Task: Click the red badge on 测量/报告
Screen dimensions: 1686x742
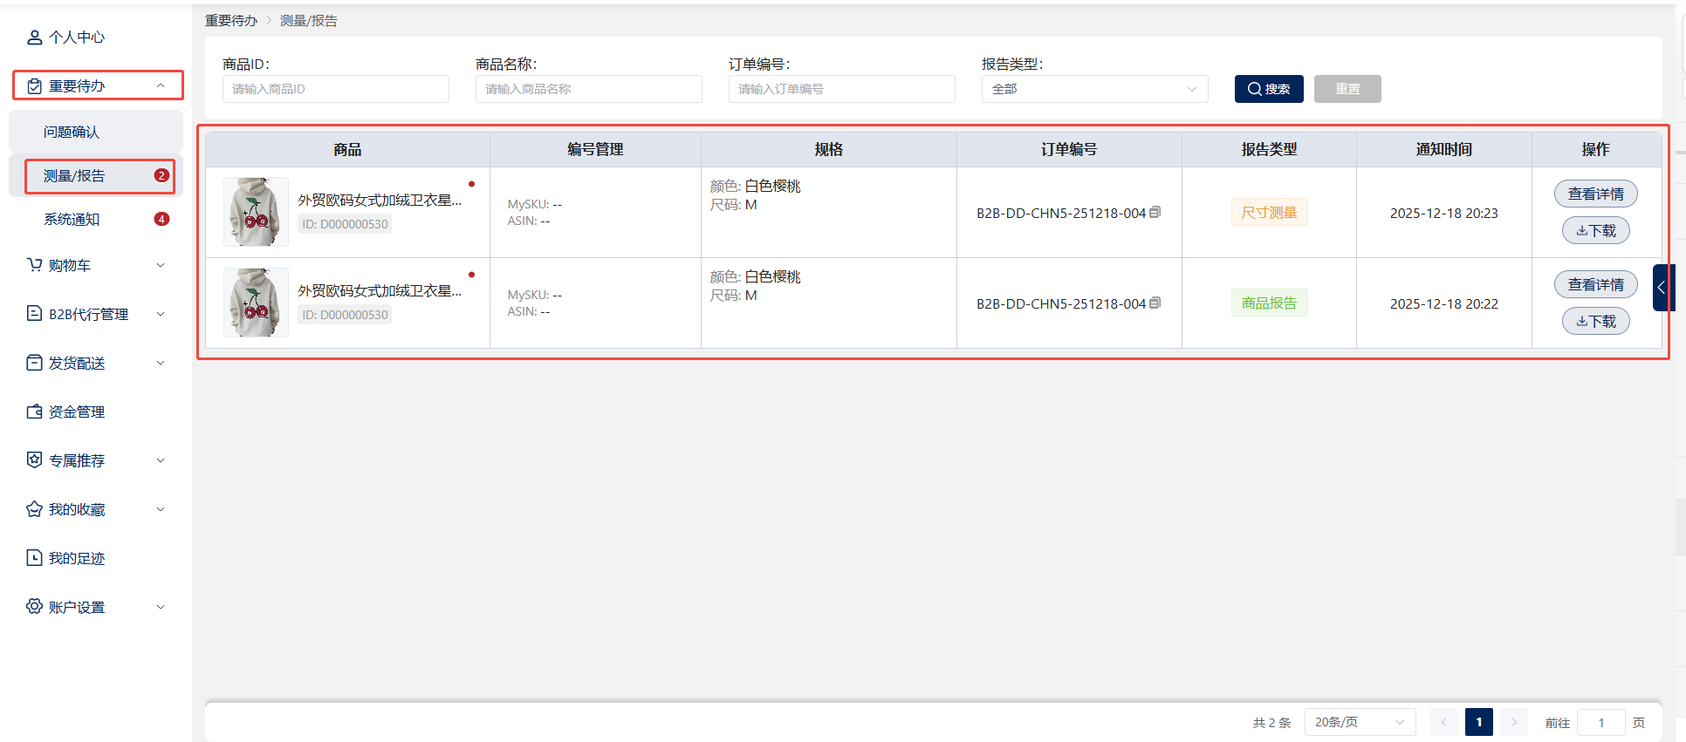Action: 161,175
